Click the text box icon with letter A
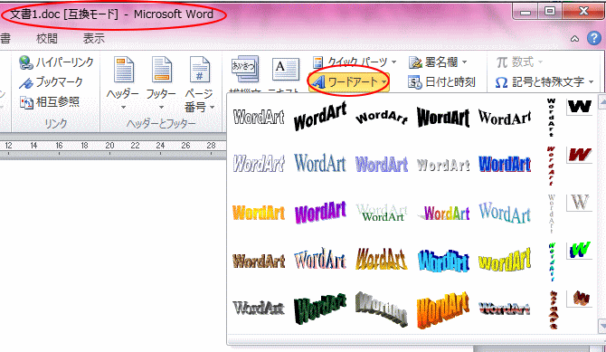 [285, 69]
